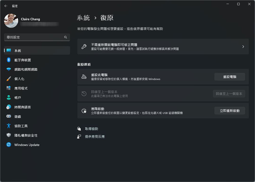255x182 pixels.
Task: Click Claire Chang's profile picture
Action: click(x=11, y=21)
